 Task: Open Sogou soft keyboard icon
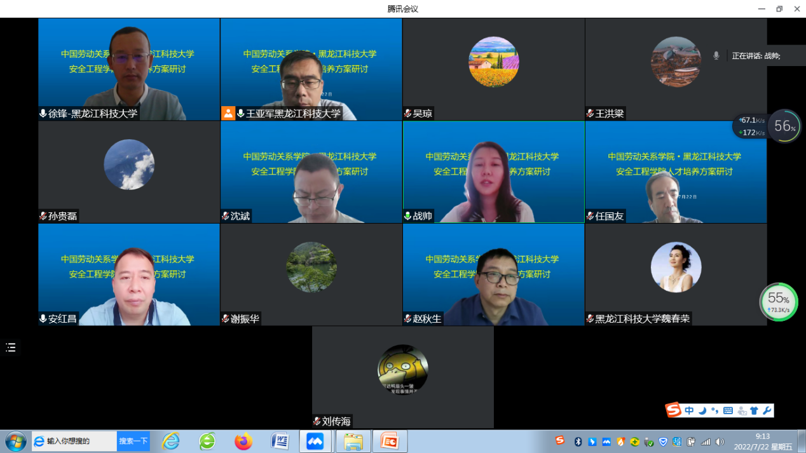pyautogui.click(x=728, y=410)
